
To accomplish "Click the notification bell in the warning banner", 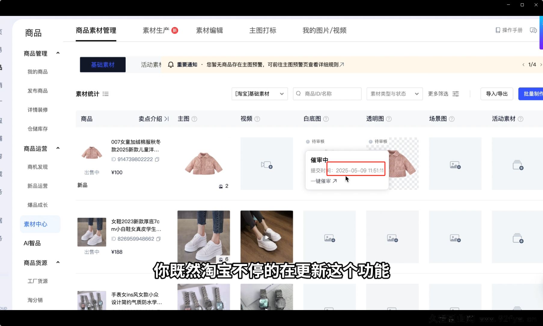I will [171, 64].
